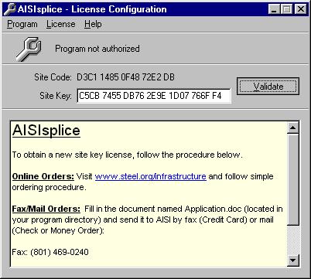This screenshot has height=279, width=311.
Task: Click the 'Online Orders:' heading text
Action: [x=43, y=176]
